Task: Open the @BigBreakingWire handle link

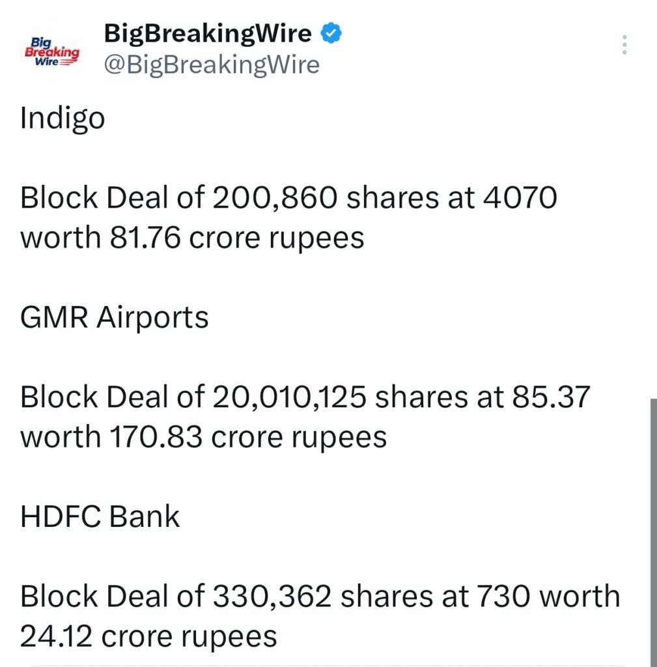Action: point(212,64)
